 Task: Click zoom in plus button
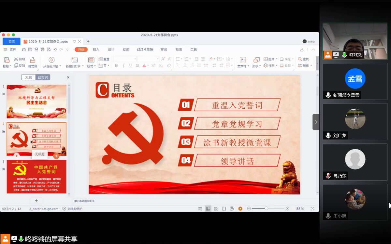[x=287, y=209]
